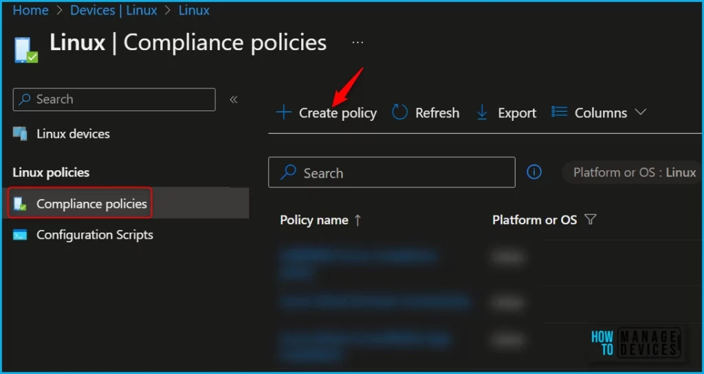Viewport: 704px width, 374px height.
Task: Open the Platform or OS filter funnel
Action: point(591,220)
